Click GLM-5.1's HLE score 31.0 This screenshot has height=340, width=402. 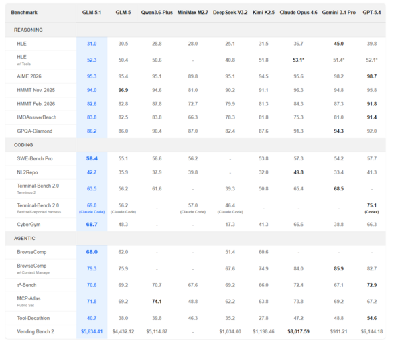(x=92, y=44)
